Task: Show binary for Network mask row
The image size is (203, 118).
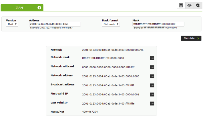Action: [x=152, y=58]
